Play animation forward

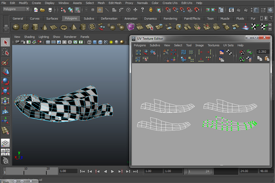point(112,172)
